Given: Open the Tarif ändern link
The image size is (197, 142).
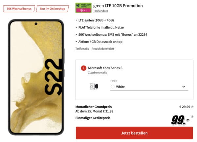Looking at the screenshot, I should coord(100,11).
